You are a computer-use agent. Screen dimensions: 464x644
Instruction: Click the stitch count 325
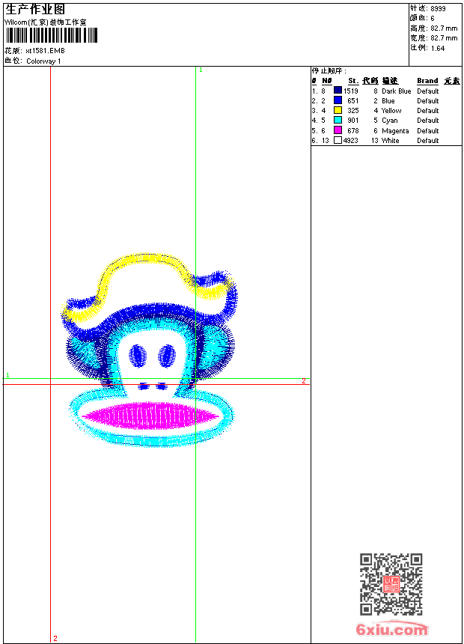pos(352,111)
